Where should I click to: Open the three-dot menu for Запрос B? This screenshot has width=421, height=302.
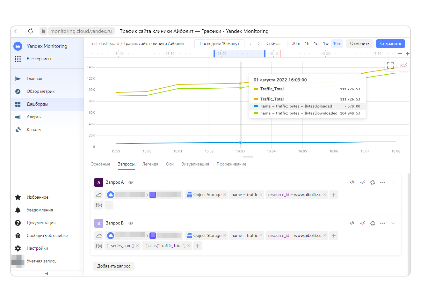(x=383, y=223)
